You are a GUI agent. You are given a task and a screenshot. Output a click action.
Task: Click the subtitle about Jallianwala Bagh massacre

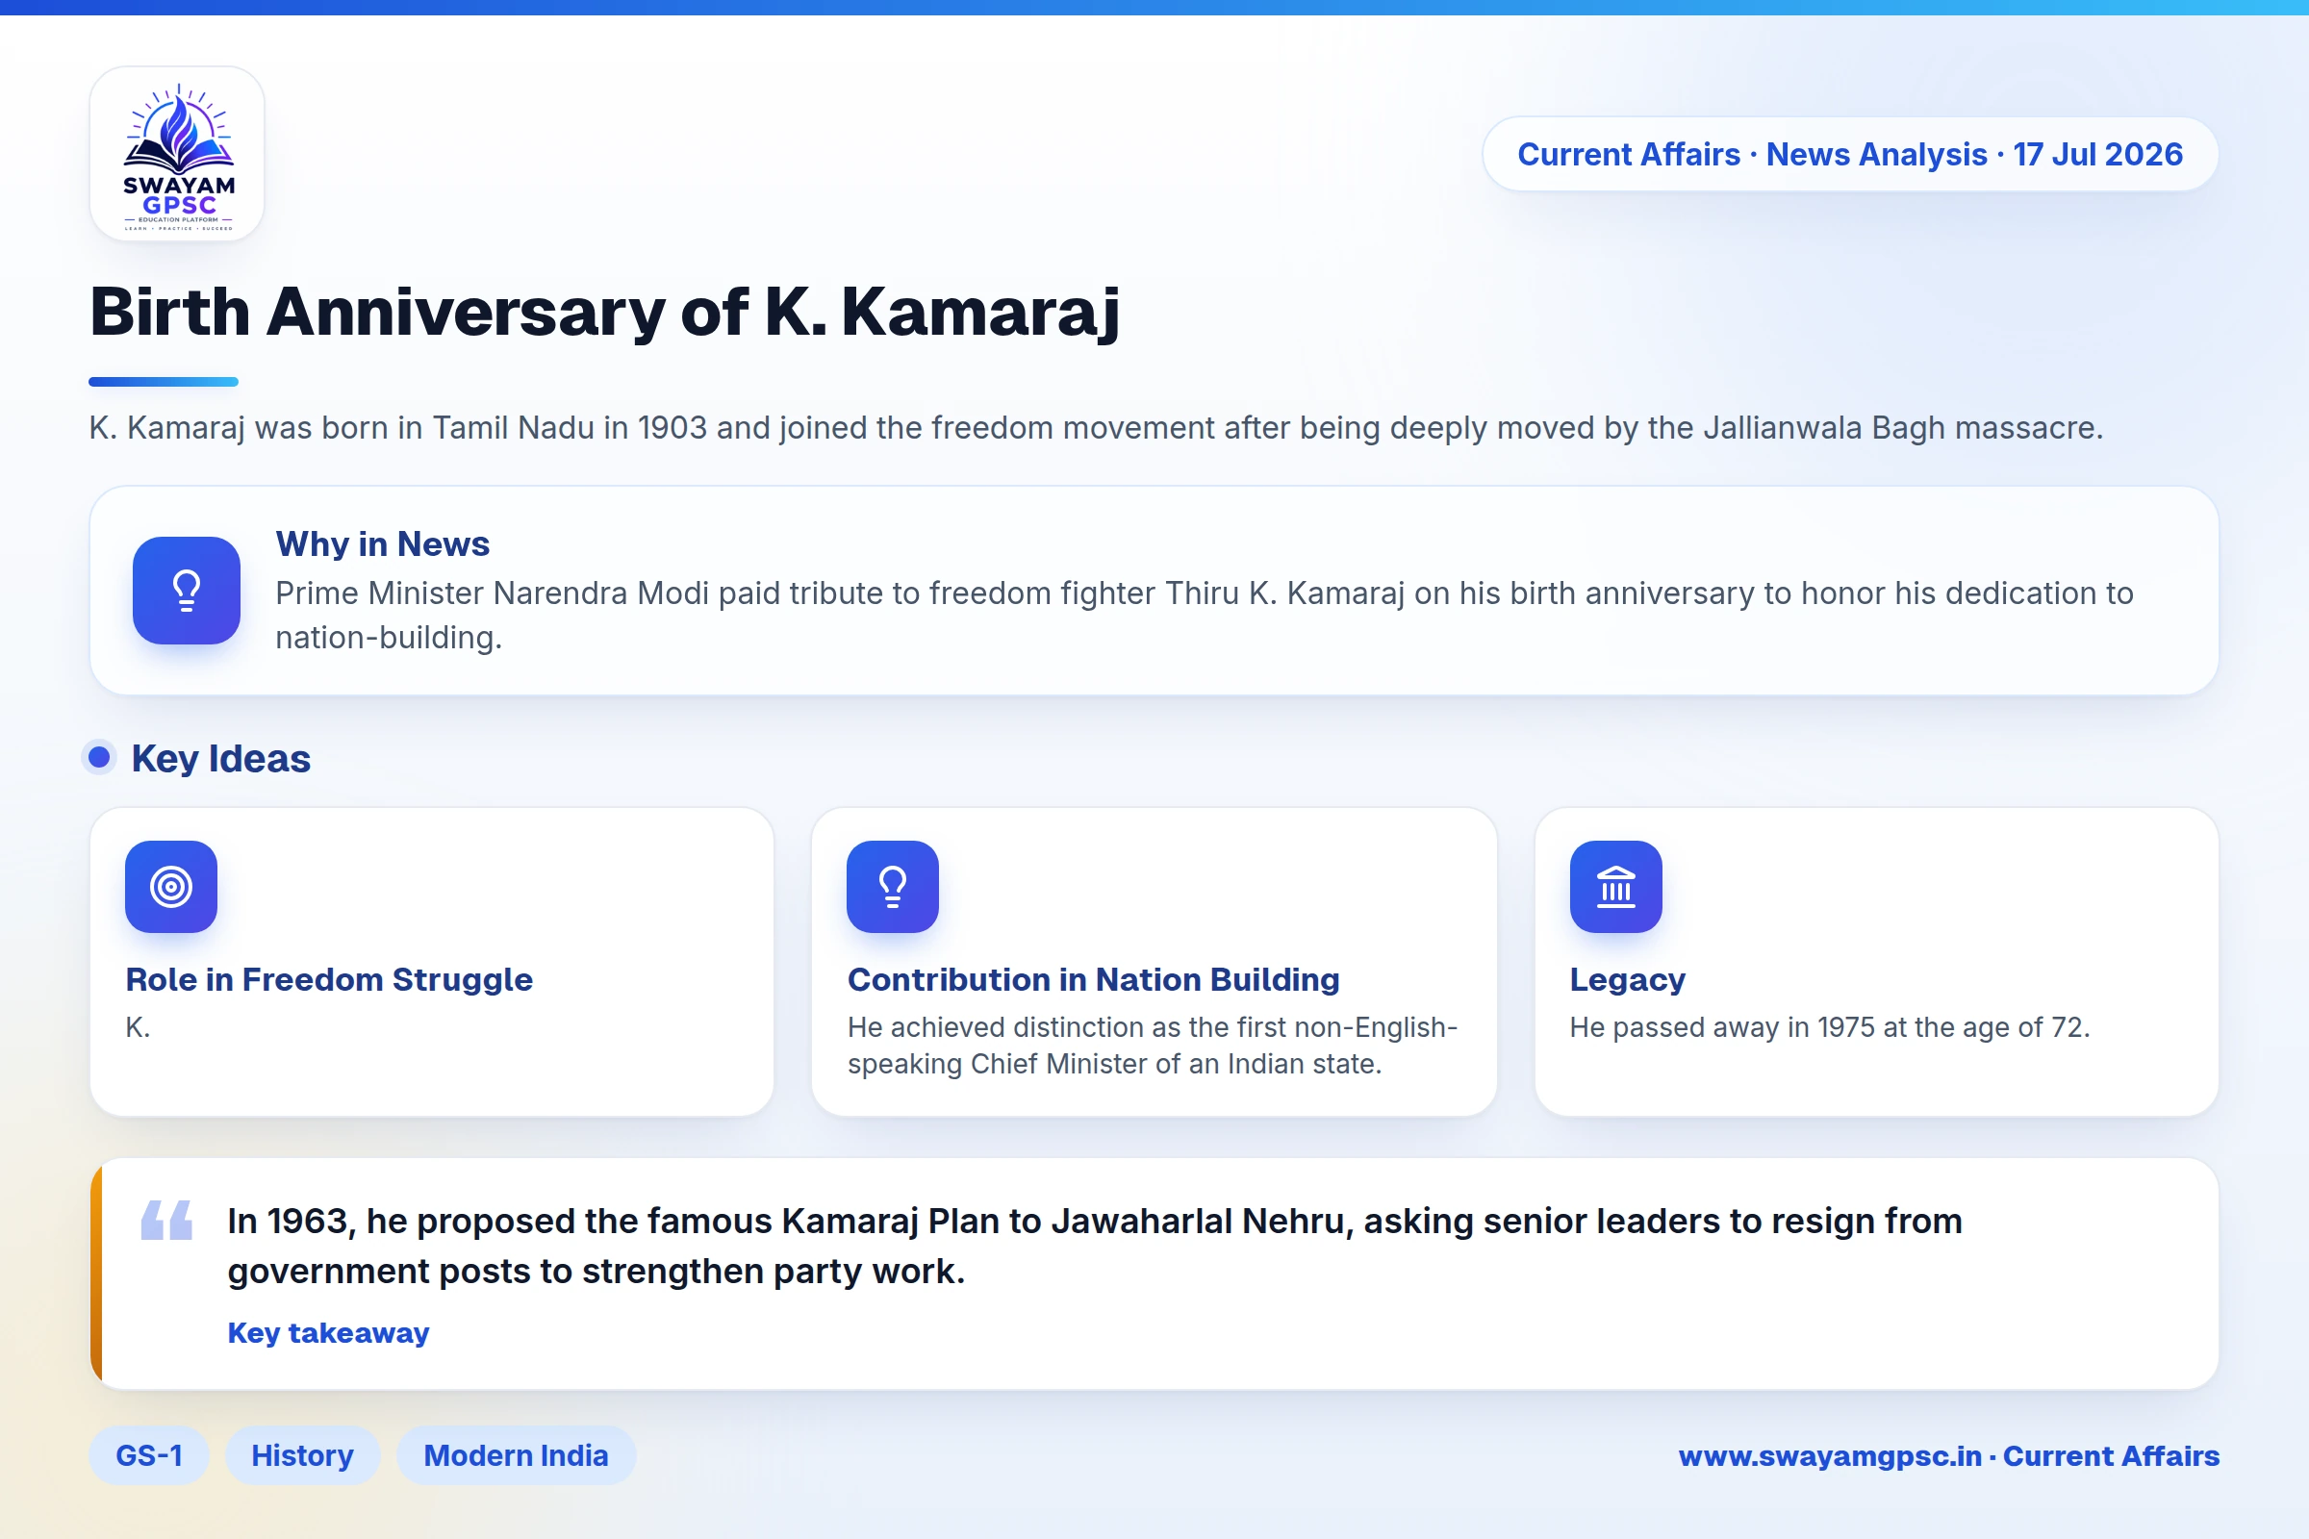click(1096, 428)
